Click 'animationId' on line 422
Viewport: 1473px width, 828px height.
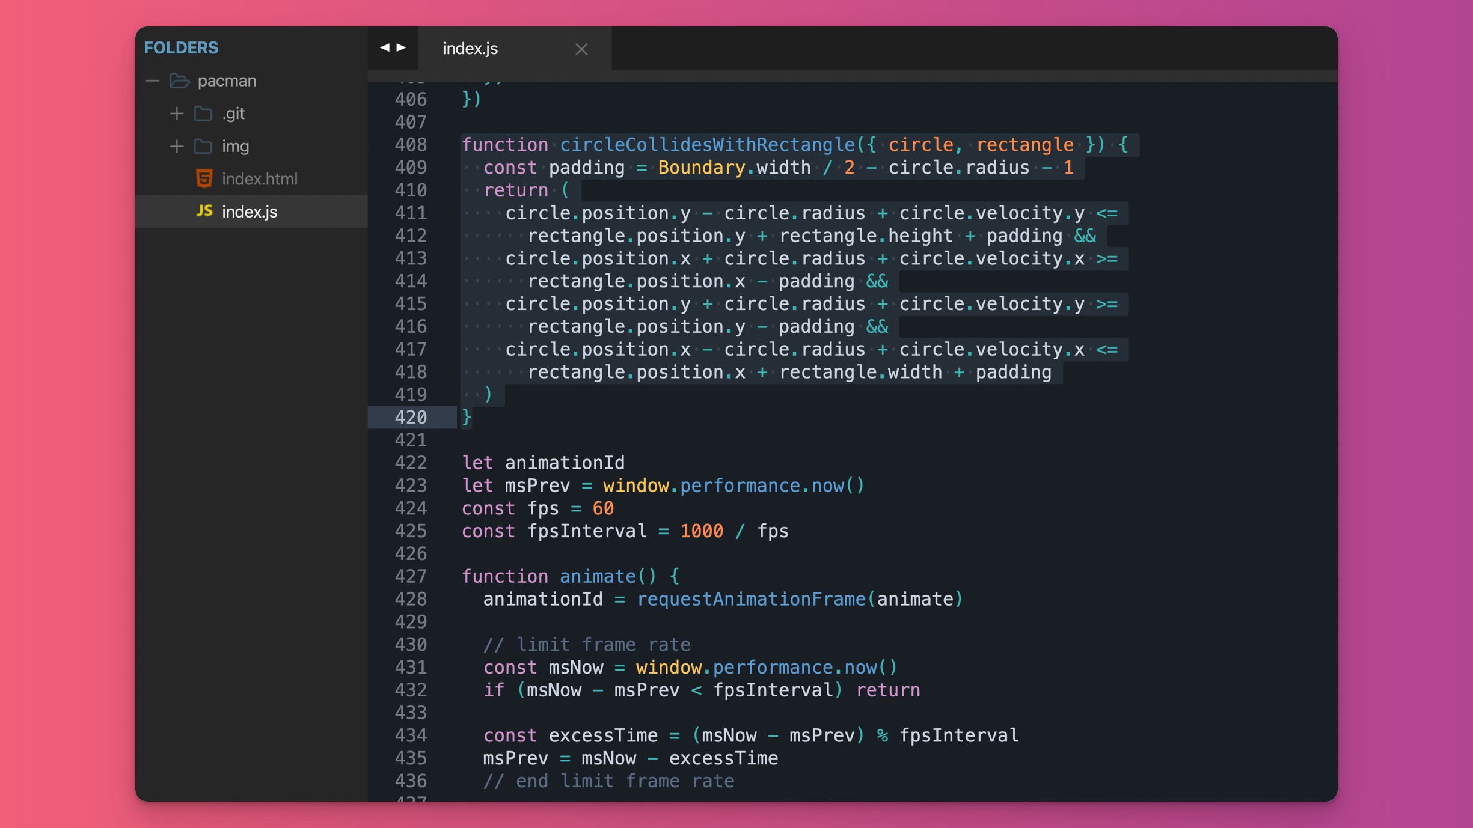[x=565, y=463]
